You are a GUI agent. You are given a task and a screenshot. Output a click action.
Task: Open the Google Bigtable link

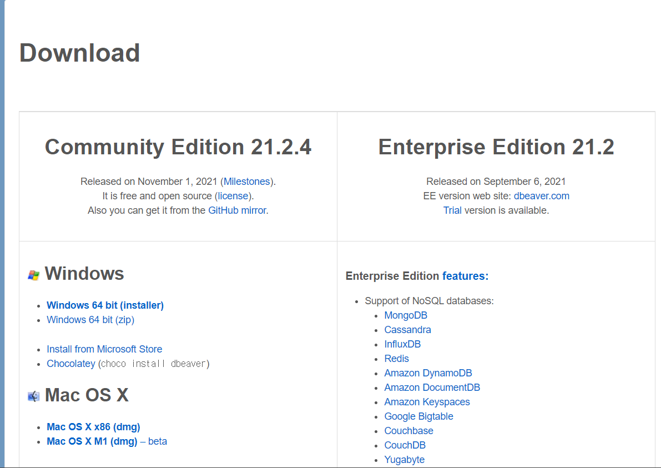pos(418,416)
